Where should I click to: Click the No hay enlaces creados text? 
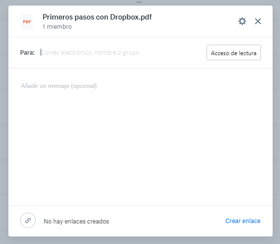pos(76,221)
